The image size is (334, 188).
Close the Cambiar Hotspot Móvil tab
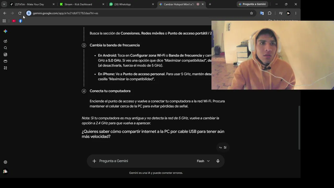tap(202, 4)
